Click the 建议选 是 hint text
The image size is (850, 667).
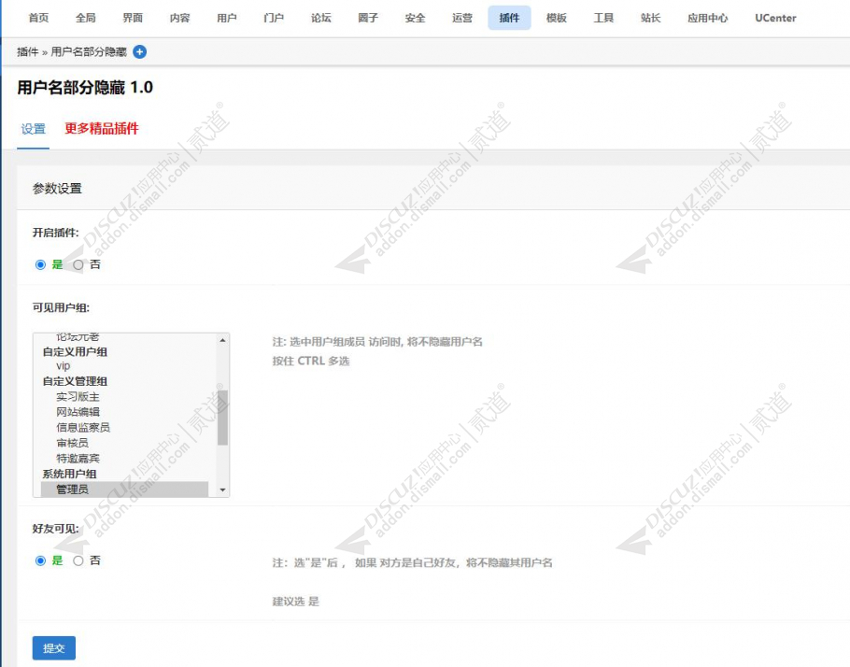tap(295, 602)
